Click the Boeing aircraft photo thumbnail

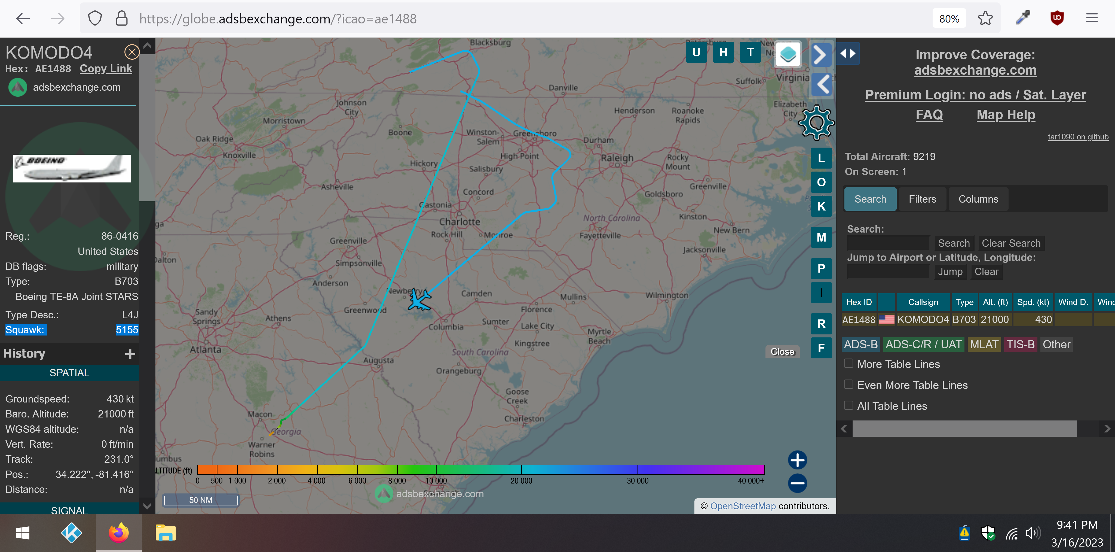72,168
